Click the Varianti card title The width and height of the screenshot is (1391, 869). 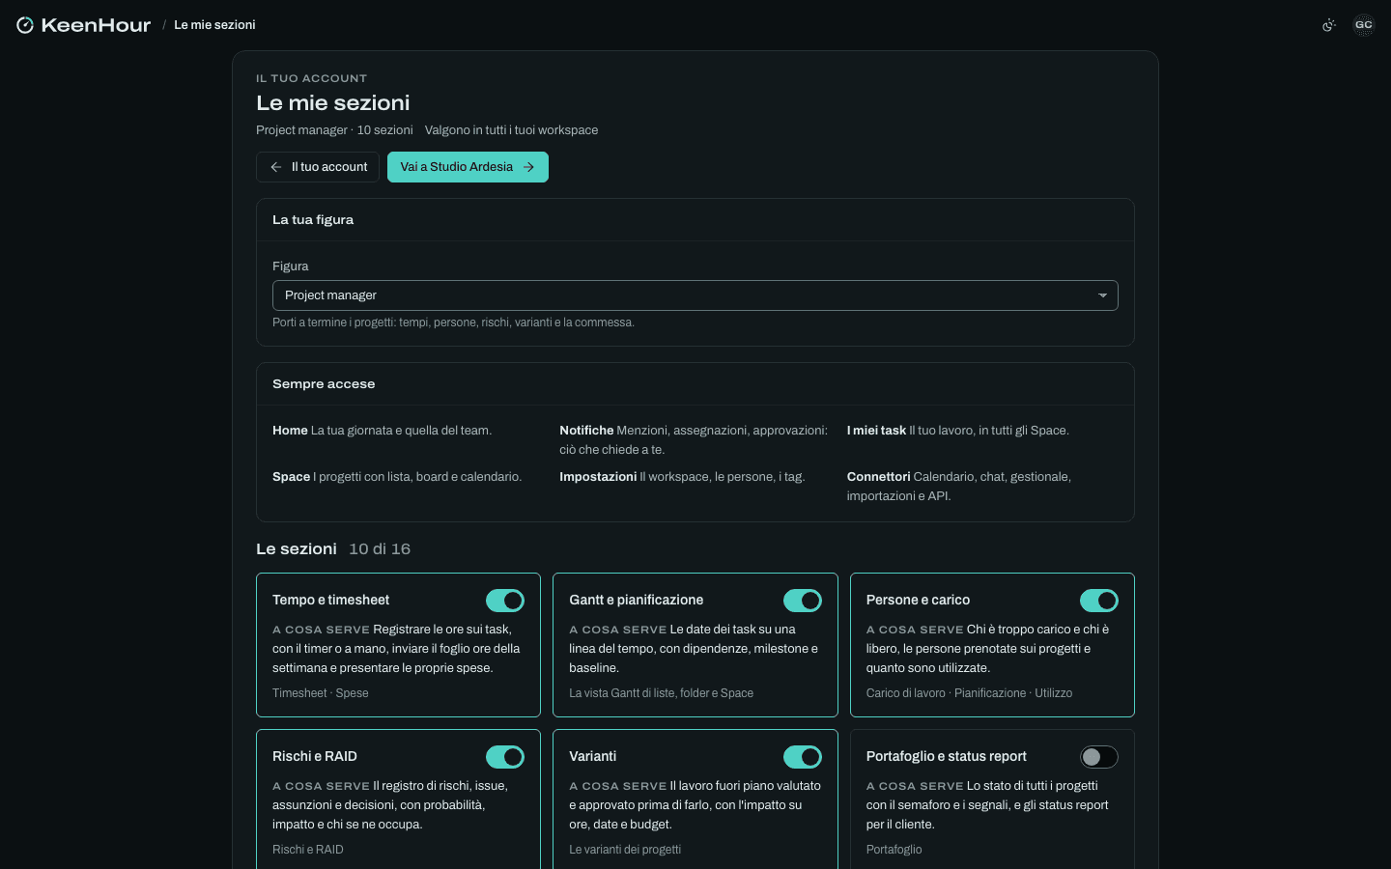tap(593, 757)
